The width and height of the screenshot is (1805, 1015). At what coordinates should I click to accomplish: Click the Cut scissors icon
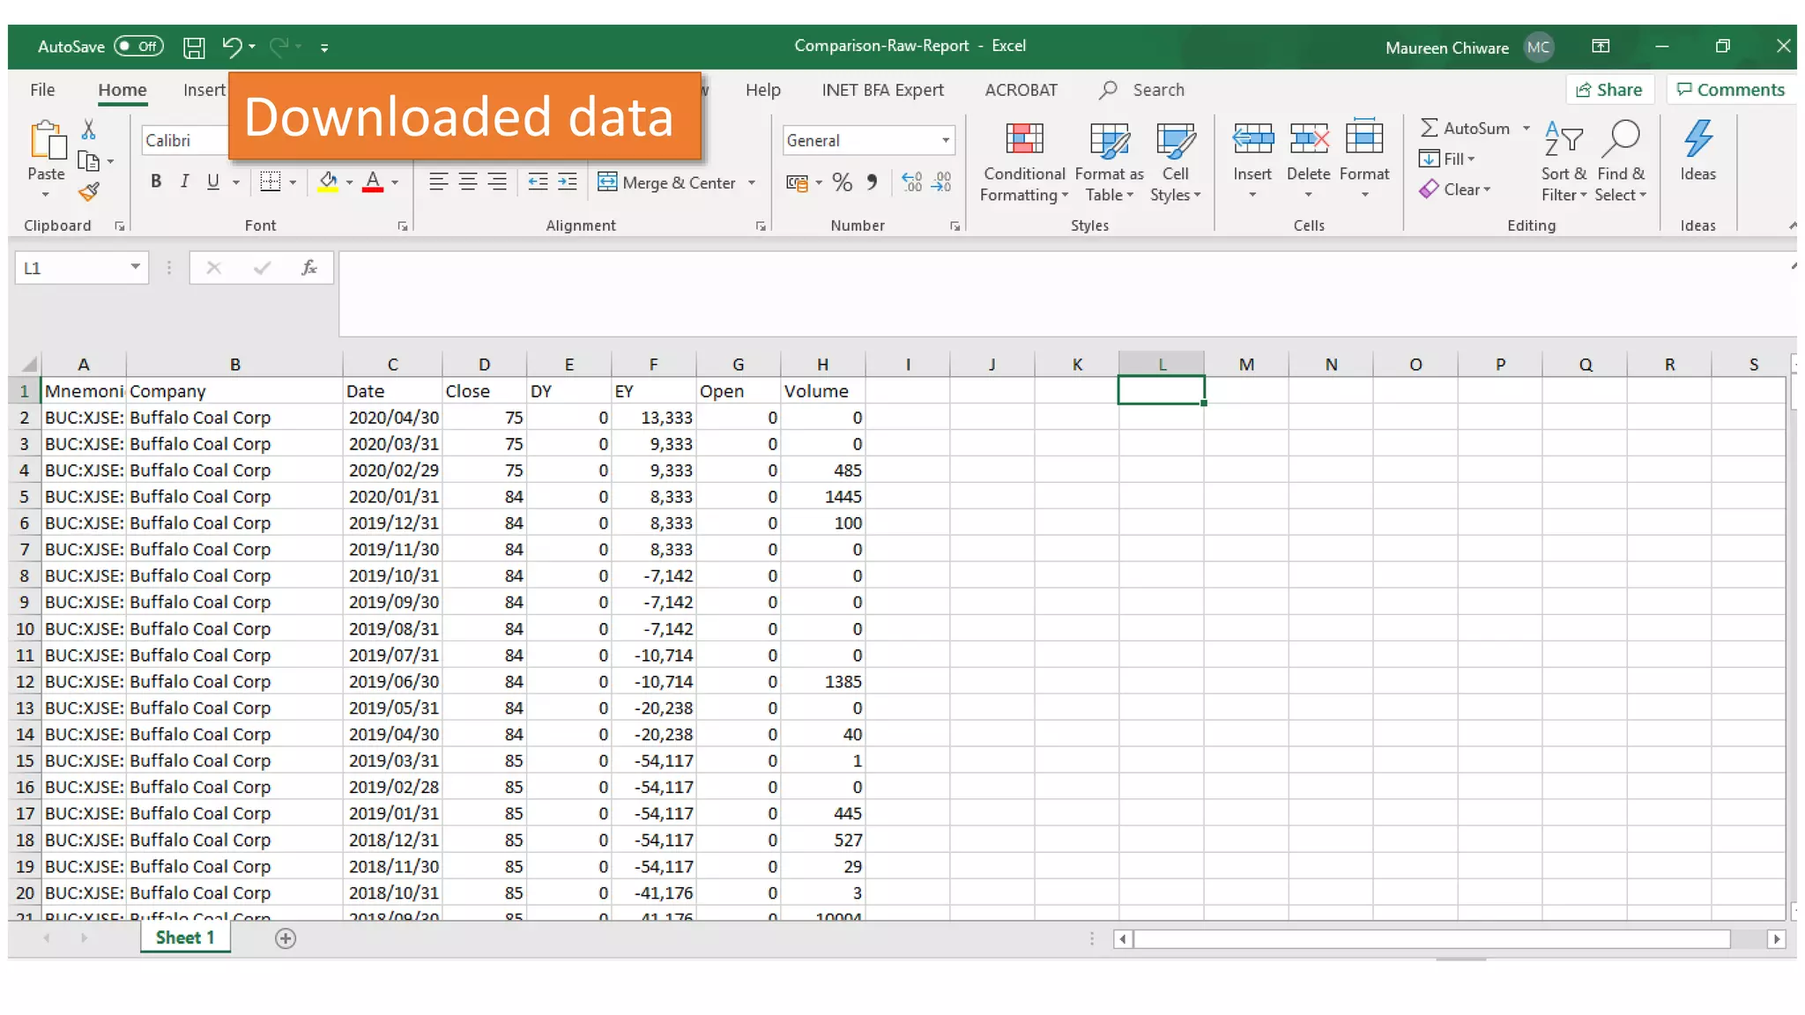tap(89, 130)
